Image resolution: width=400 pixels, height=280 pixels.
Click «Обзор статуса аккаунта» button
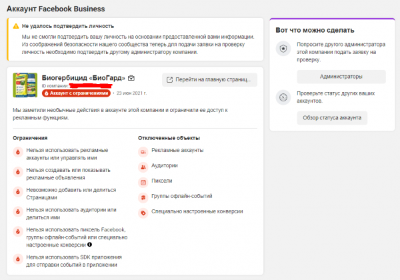[x=332, y=118]
